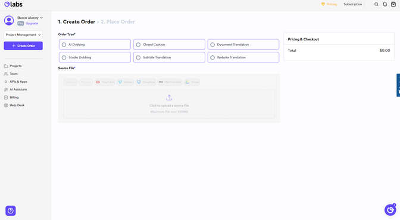400x220 pixels.
Task: Click the $0.00 total value
Action: pos(385,51)
